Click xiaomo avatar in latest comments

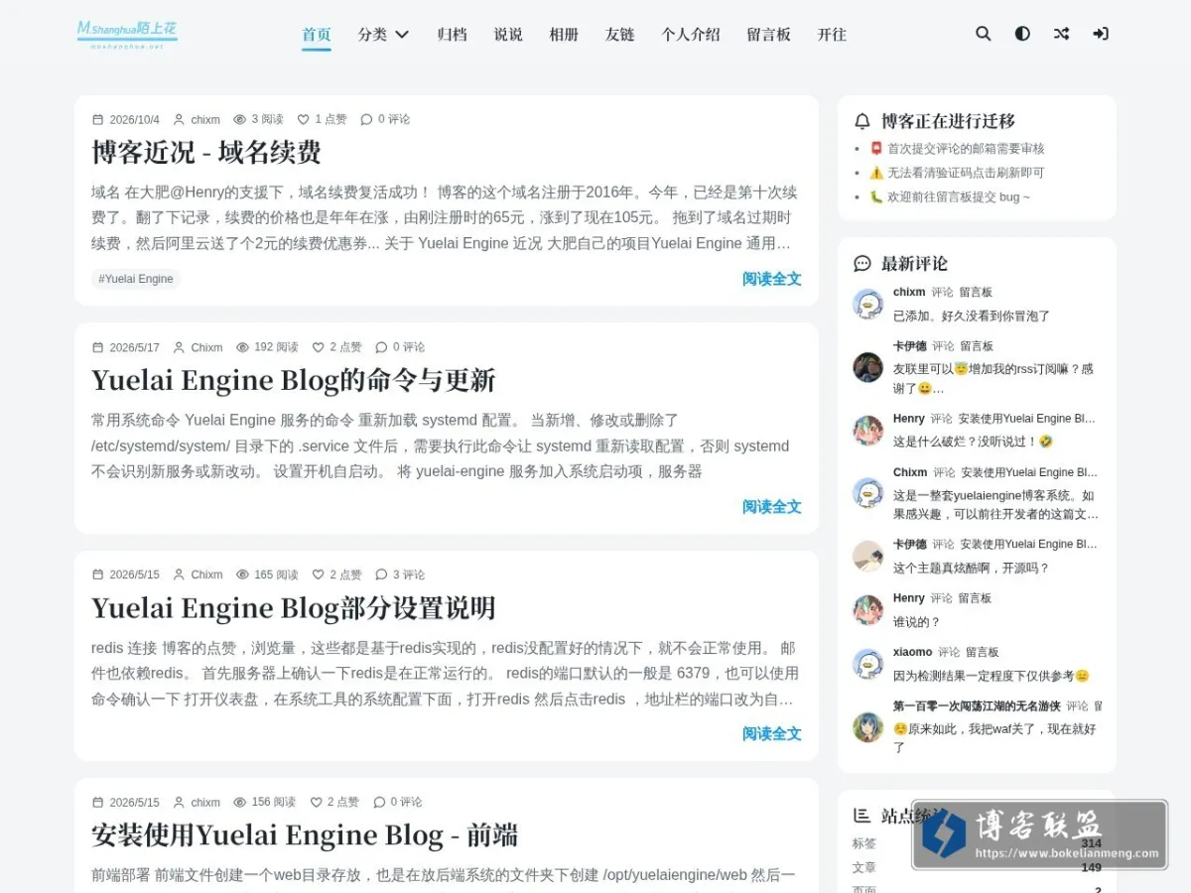tap(868, 664)
